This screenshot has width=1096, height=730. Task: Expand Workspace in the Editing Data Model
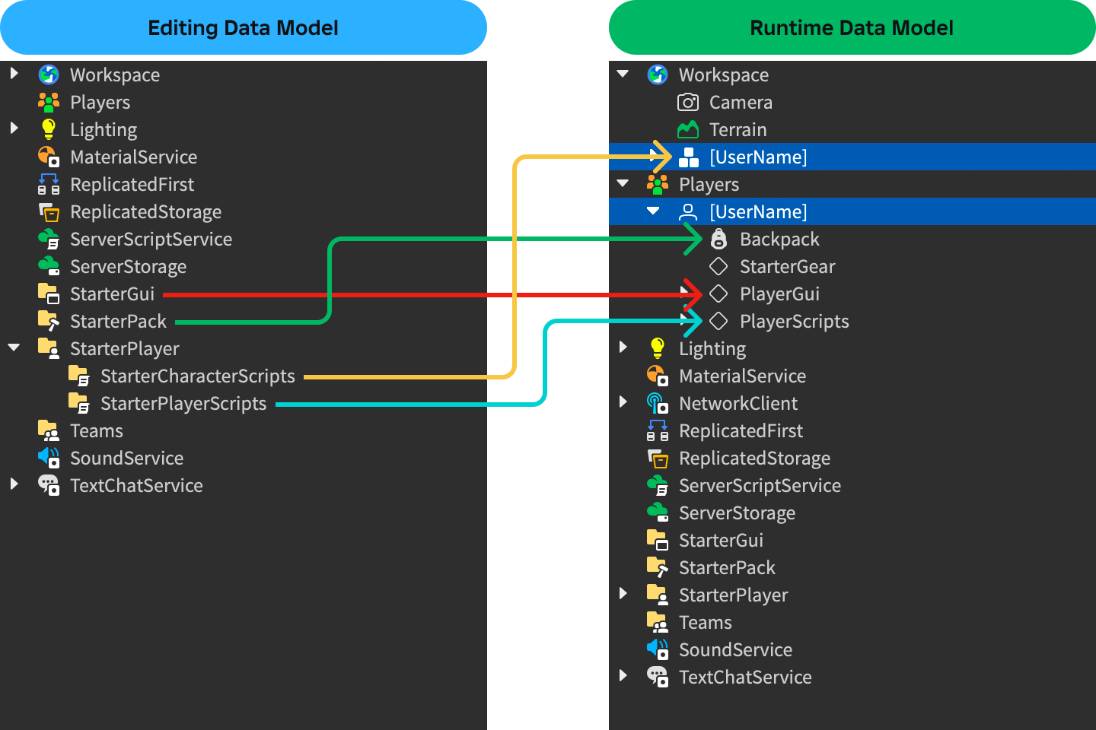(14, 74)
